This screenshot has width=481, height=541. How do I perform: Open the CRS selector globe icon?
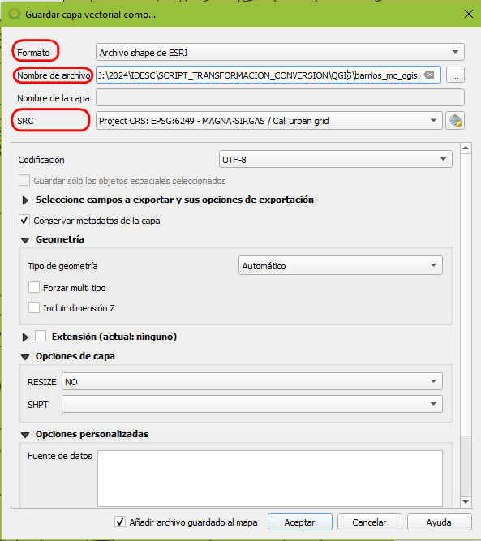(x=455, y=121)
